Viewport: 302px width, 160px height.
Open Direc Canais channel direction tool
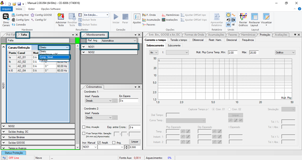pyautogui.click(x=6, y=20)
